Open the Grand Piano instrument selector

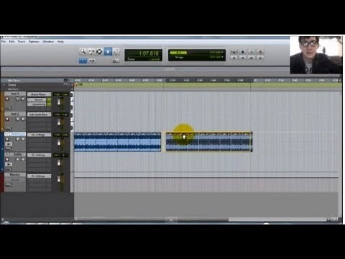click(x=39, y=94)
